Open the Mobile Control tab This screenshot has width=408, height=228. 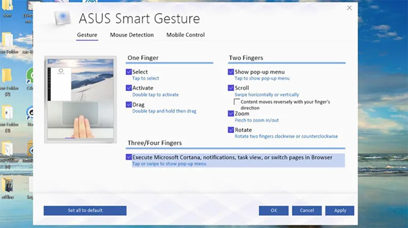coord(186,35)
